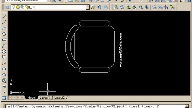Click in the command line input

95,106
